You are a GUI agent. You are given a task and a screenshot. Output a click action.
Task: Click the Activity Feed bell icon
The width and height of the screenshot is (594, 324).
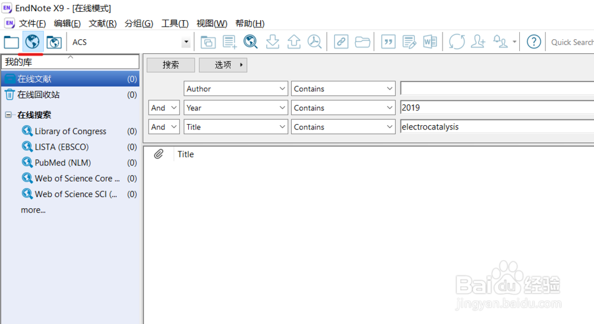500,42
